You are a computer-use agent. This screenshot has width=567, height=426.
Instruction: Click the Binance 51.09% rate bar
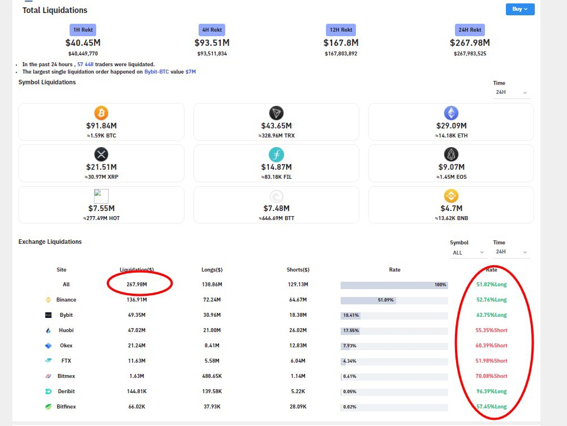pos(394,300)
